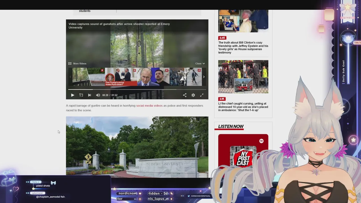
Task: Rewind the video ten seconds
Action: coord(81,95)
